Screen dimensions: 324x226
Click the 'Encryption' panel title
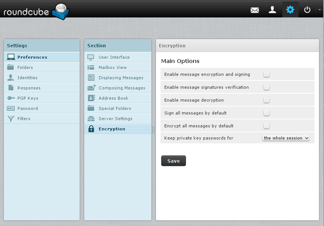(172, 46)
